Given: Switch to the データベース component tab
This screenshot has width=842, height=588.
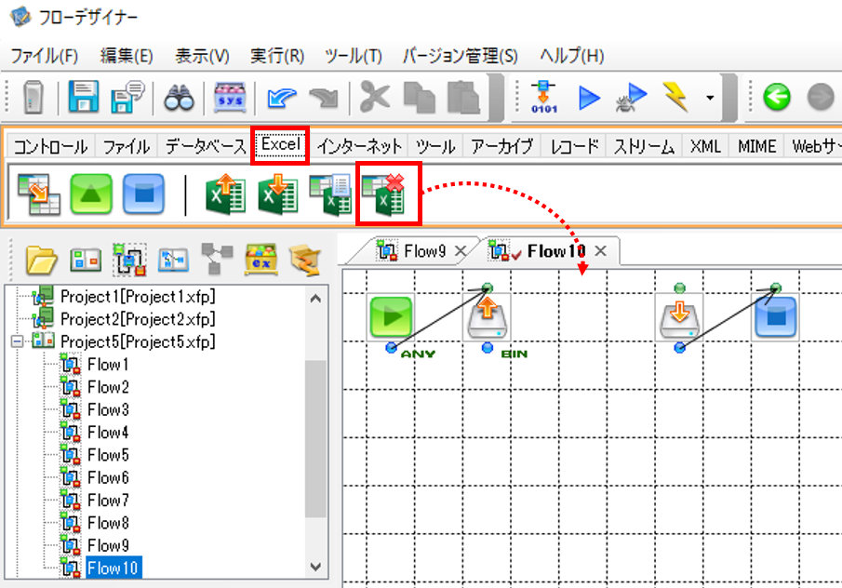Looking at the screenshot, I should (205, 146).
